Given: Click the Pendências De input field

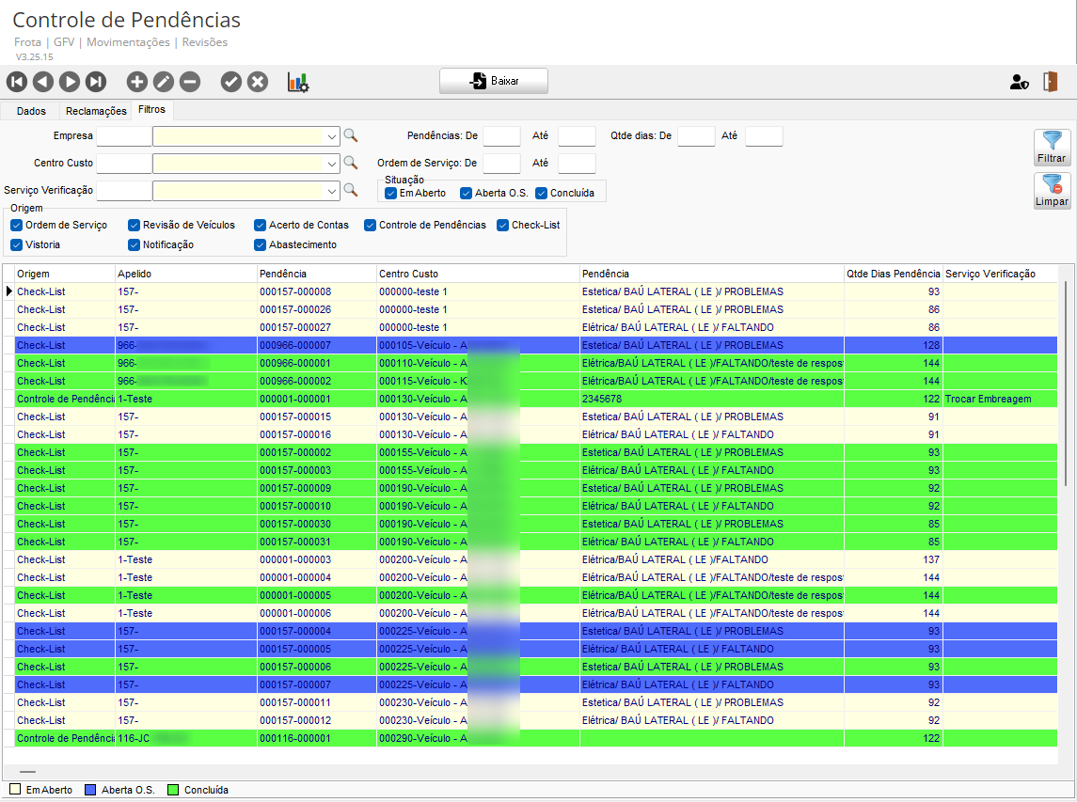Looking at the screenshot, I should [x=501, y=136].
